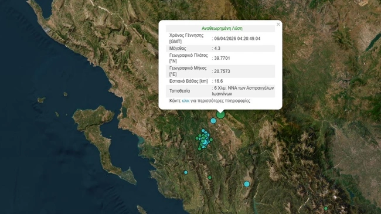Click the 'Χρόνος Γέννησης [GMT]' label

(x=186, y=39)
